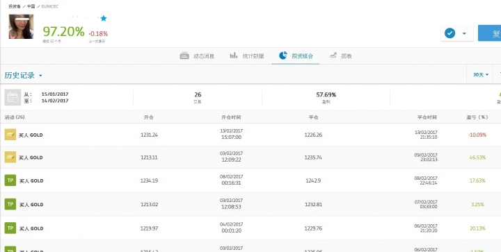Click the 26 trades count stat

click(x=198, y=94)
